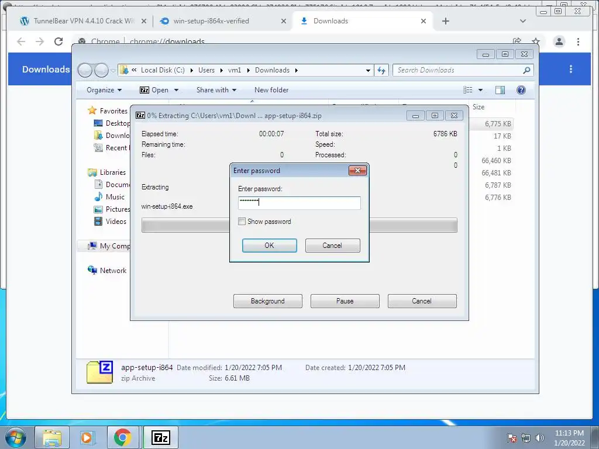Viewport: 599px width, 449px height.
Task: Click the extraction progress bar
Action: (299, 225)
